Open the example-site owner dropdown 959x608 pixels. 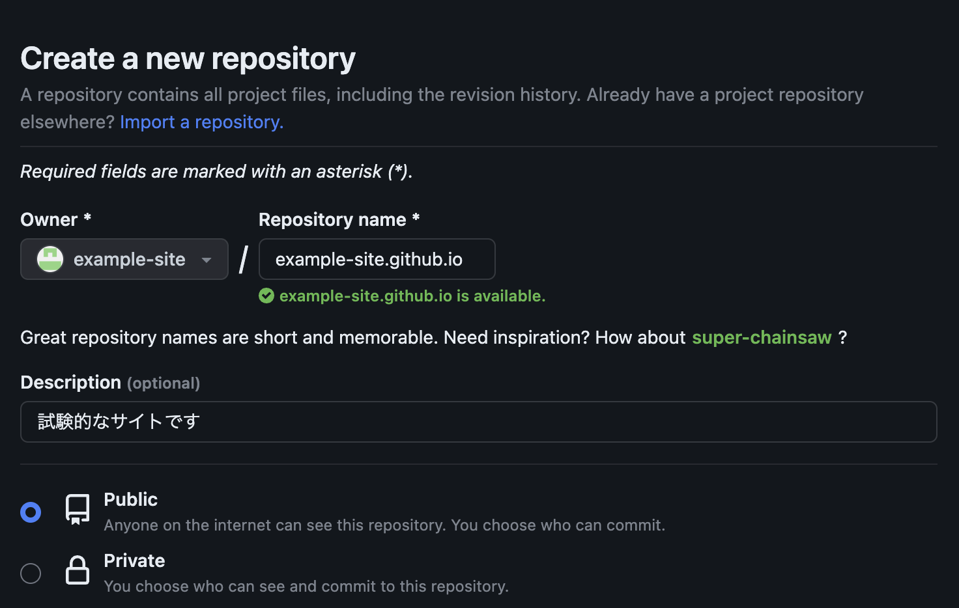click(x=124, y=259)
